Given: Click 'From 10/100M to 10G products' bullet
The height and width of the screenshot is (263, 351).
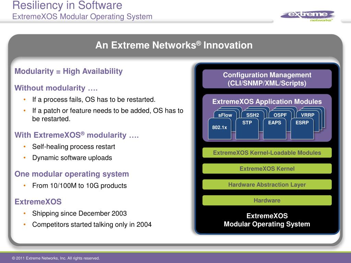Looking at the screenshot, I should (x=80, y=186).
